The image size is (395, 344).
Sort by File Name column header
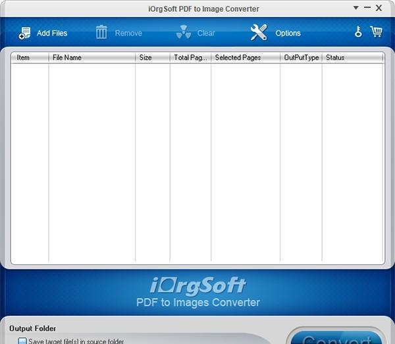(92, 57)
